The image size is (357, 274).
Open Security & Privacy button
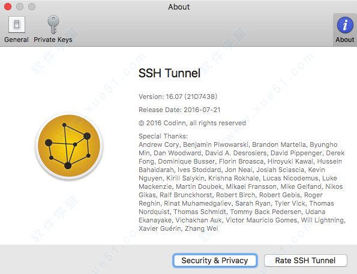coord(215,260)
